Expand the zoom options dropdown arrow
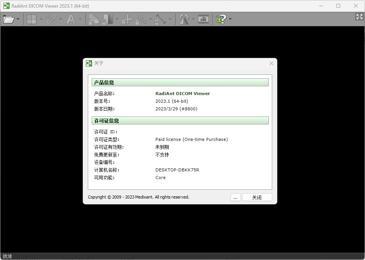This screenshot has height=260, width=365. point(150,19)
